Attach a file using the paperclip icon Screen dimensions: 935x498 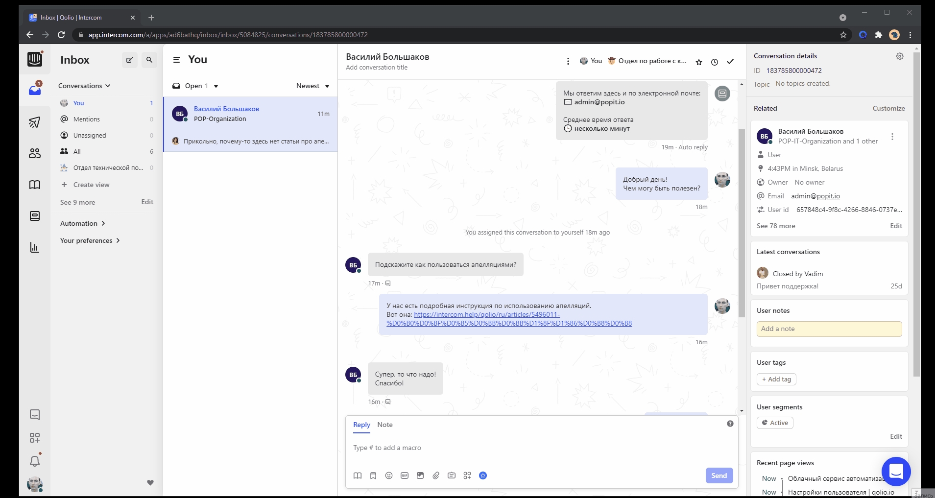(436, 475)
